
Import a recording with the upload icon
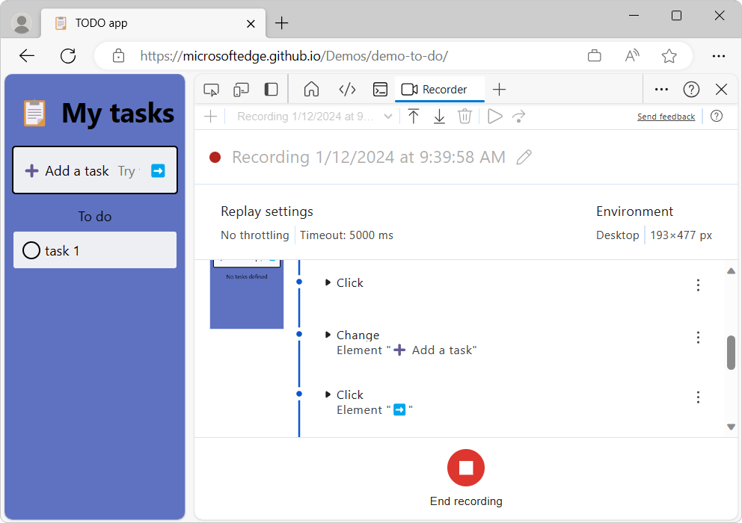414,116
